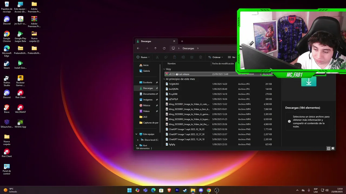
Task: Show hidden system tray icons chevron
Action: [x=297, y=190]
